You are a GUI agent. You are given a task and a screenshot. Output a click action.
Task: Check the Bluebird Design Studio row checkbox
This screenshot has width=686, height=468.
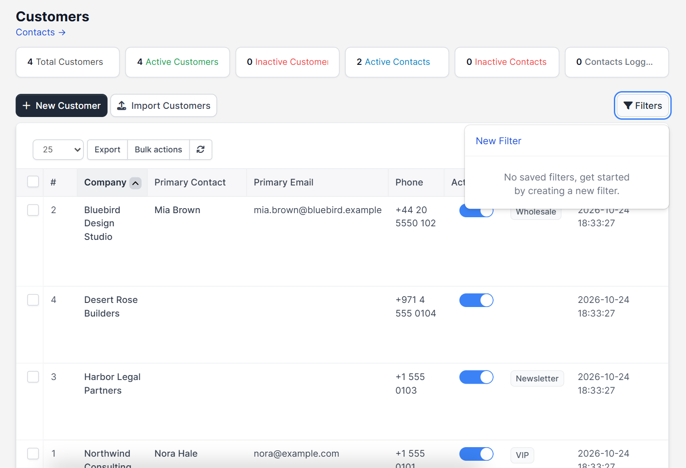pos(33,210)
